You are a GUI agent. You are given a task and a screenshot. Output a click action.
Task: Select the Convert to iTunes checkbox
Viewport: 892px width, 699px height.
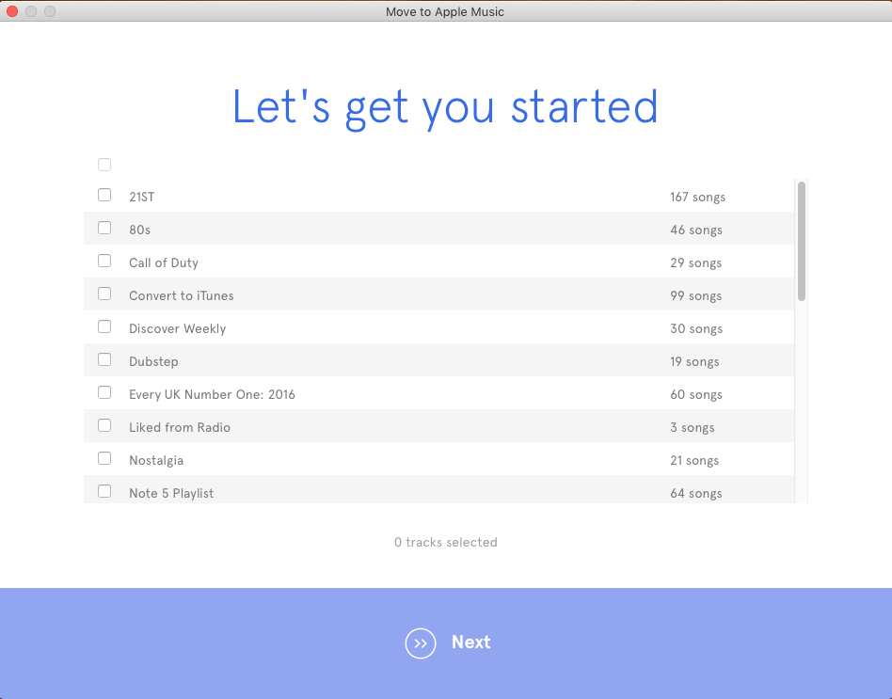104,294
